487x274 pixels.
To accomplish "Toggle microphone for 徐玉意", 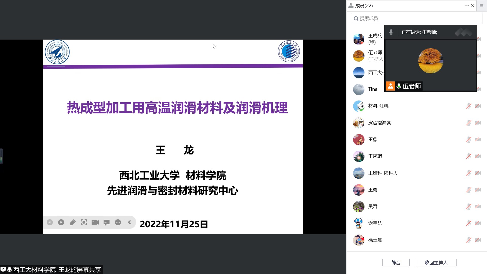I will coord(468,240).
